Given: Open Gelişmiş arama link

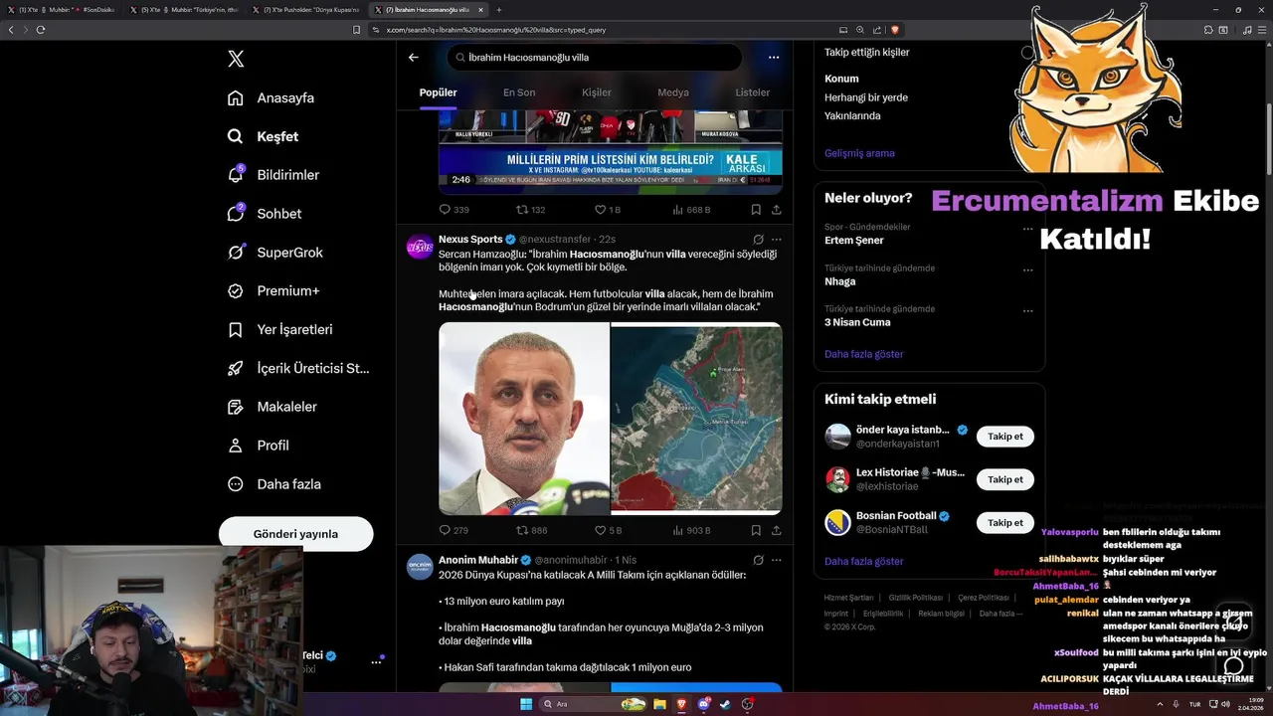Looking at the screenshot, I should coord(859,153).
